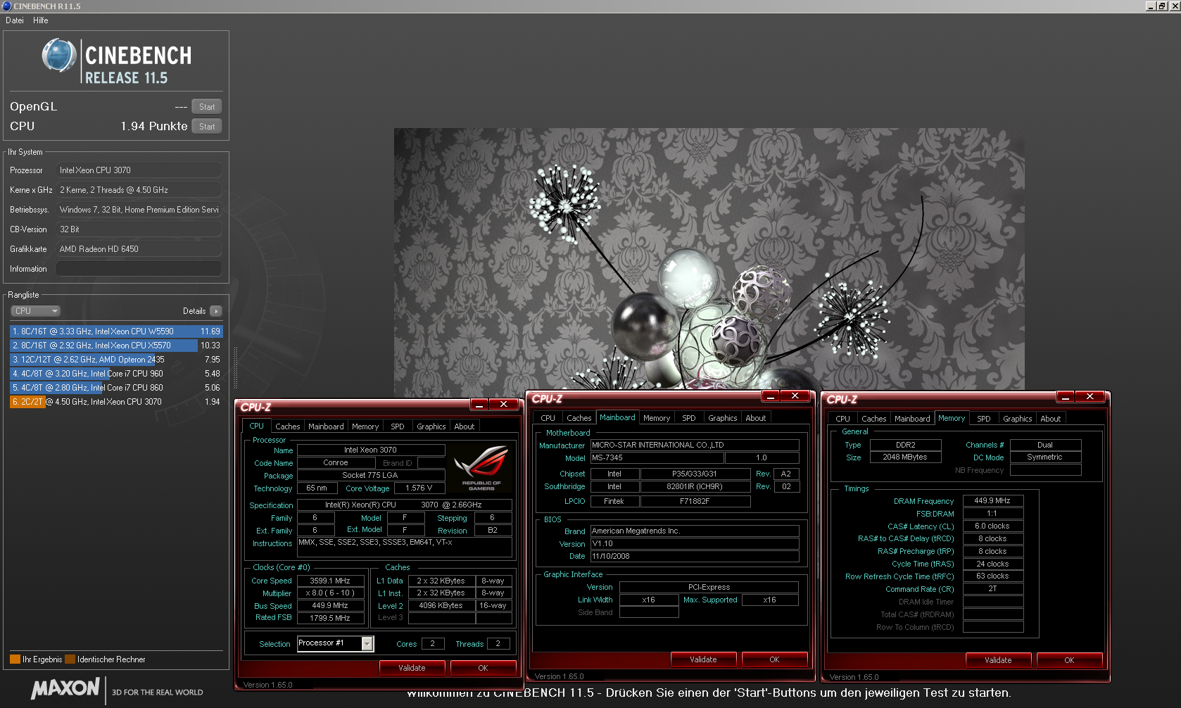Select the Xeon CPU 3070 ranking row
Image resolution: width=1181 pixels, height=708 pixels.
116,402
